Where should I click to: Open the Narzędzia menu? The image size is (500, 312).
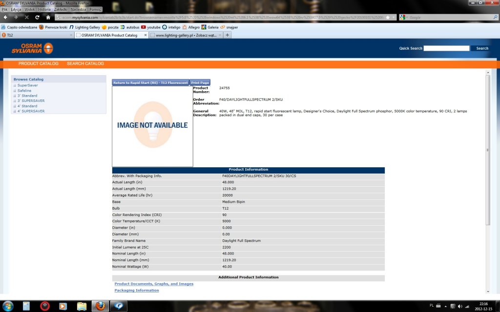tap(79, 10)
